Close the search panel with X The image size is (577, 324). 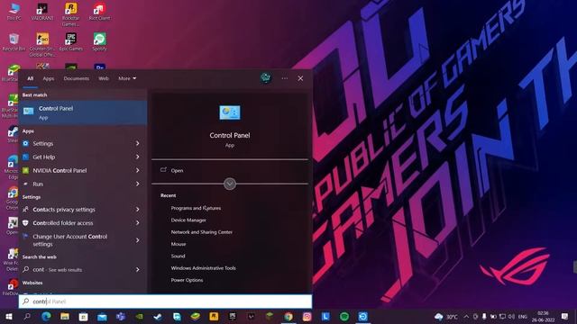[x=300, y=78]
